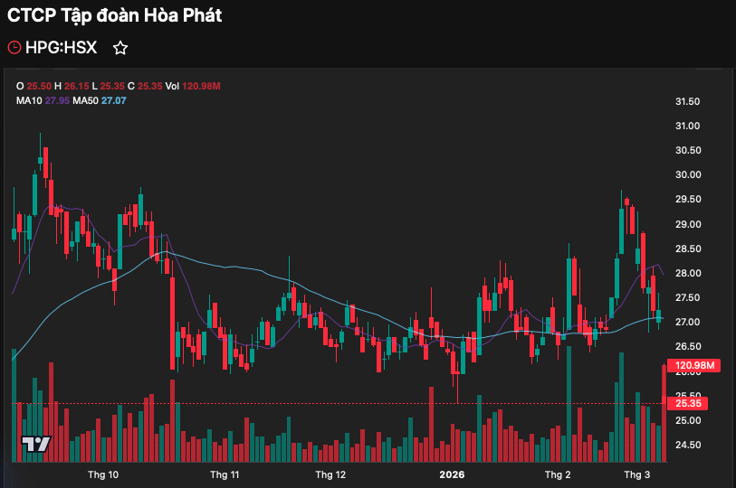Select the Thg 10 date label
736x488 pixels.
coord(103,474)
